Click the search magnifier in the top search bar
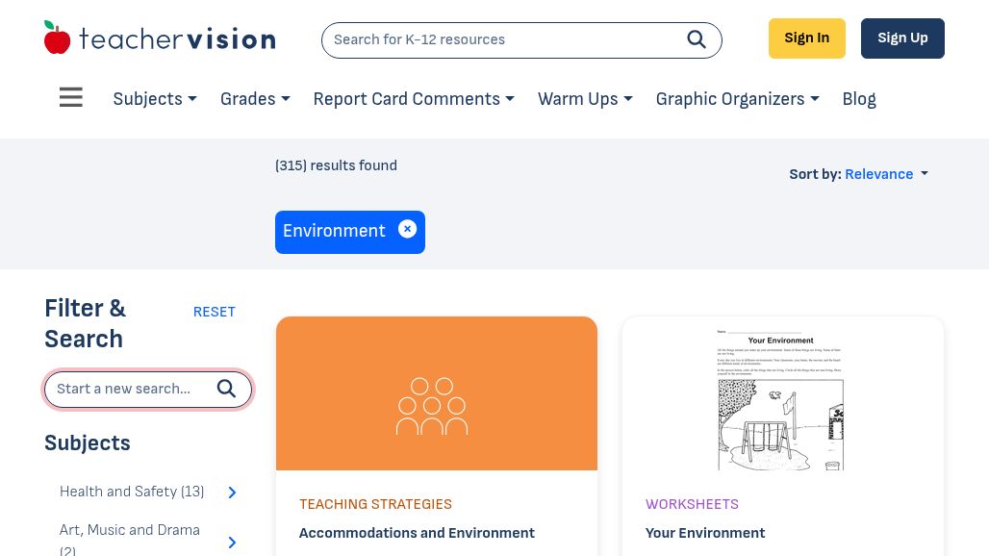Screen dimensions: 989x556 point(696,39)
